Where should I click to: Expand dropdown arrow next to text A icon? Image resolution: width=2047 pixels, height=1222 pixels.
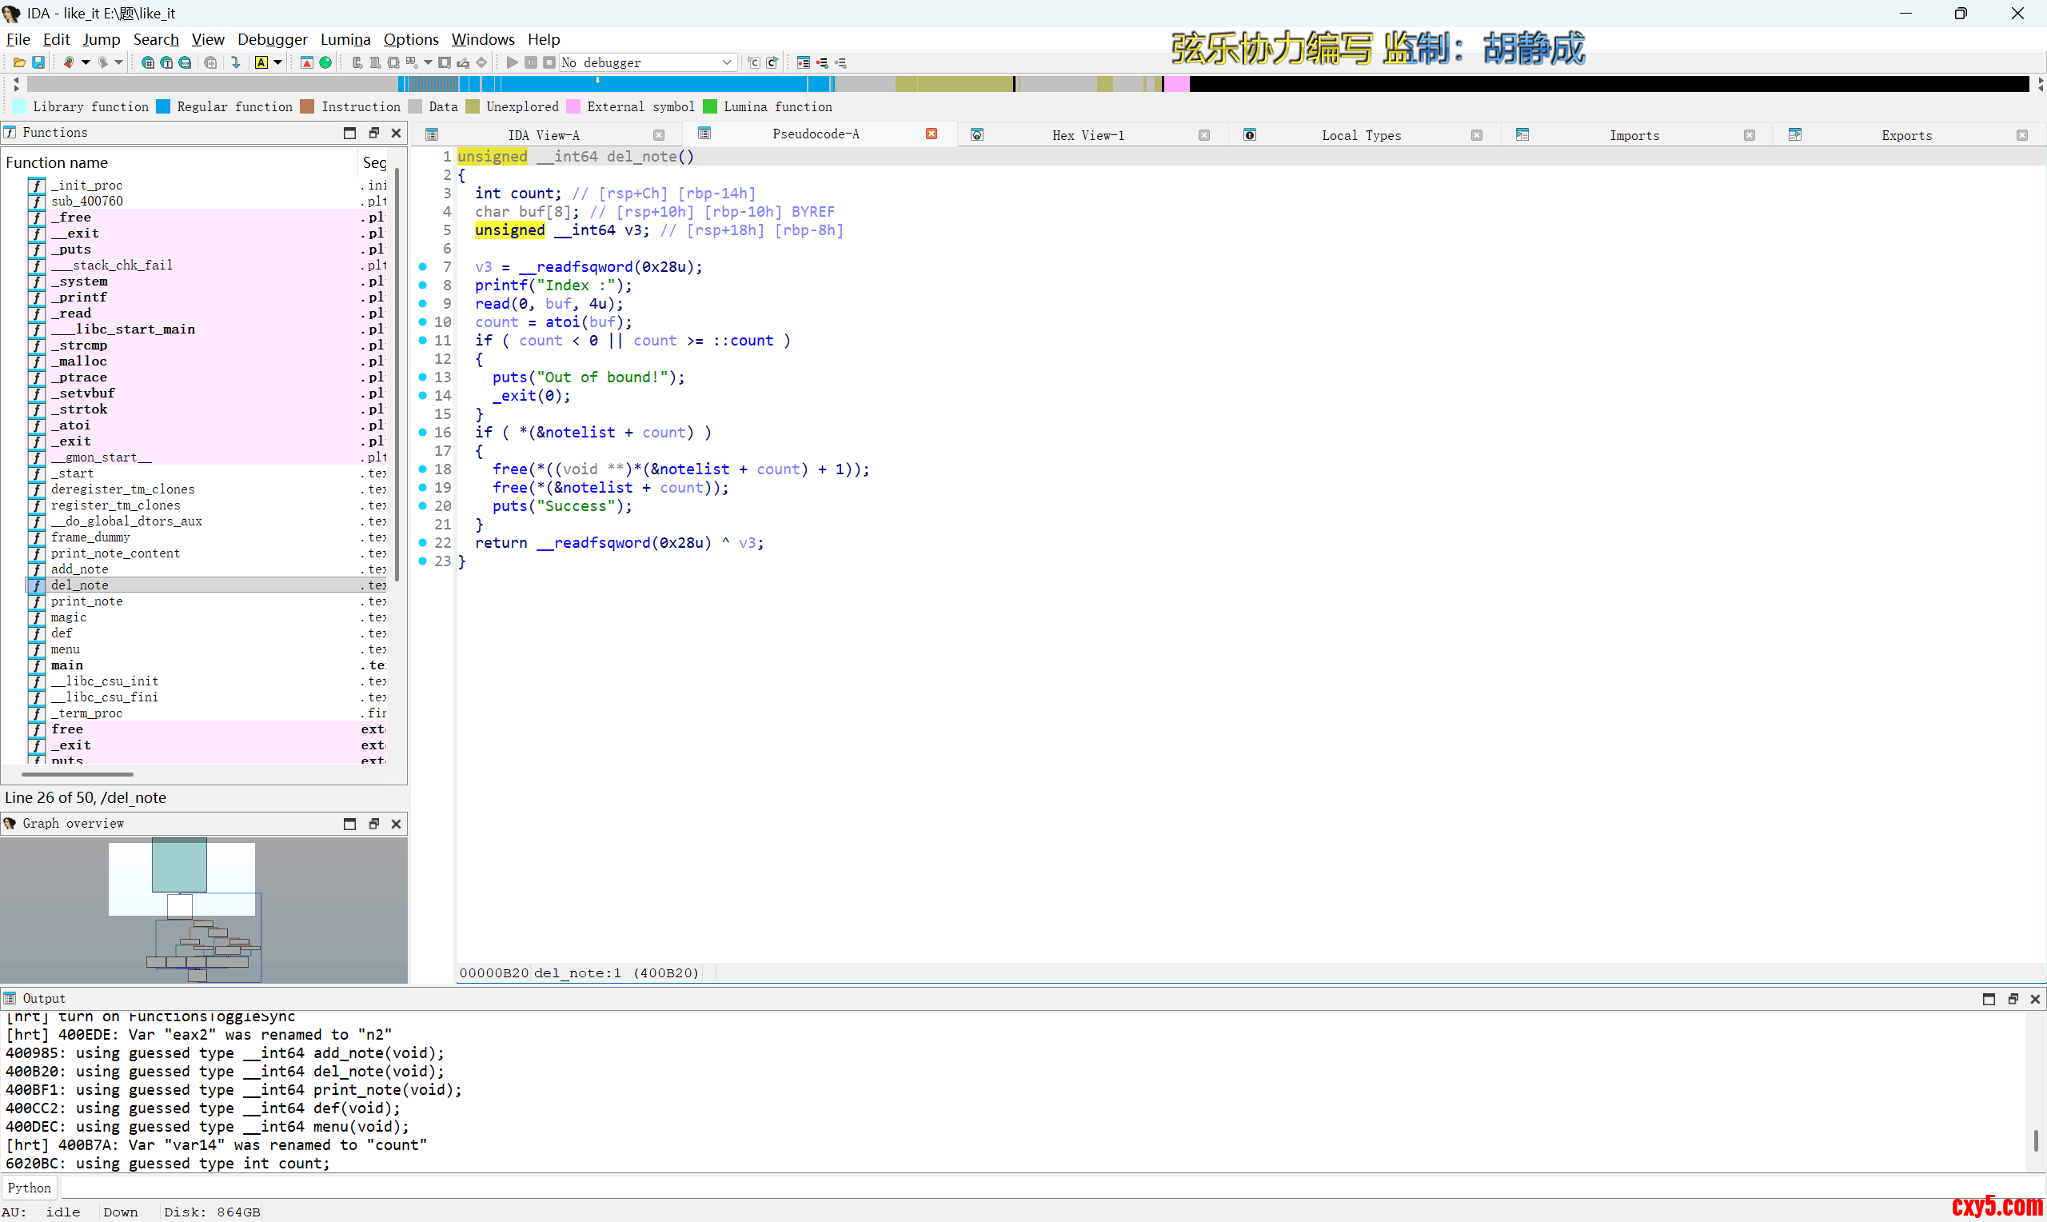click(x=278, y=62)
